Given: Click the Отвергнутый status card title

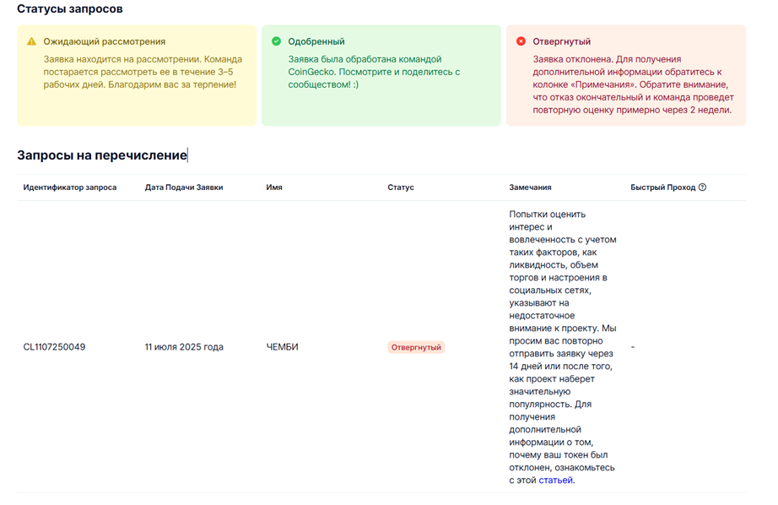Looking at the screenshot, I should (x=562, y=41).
